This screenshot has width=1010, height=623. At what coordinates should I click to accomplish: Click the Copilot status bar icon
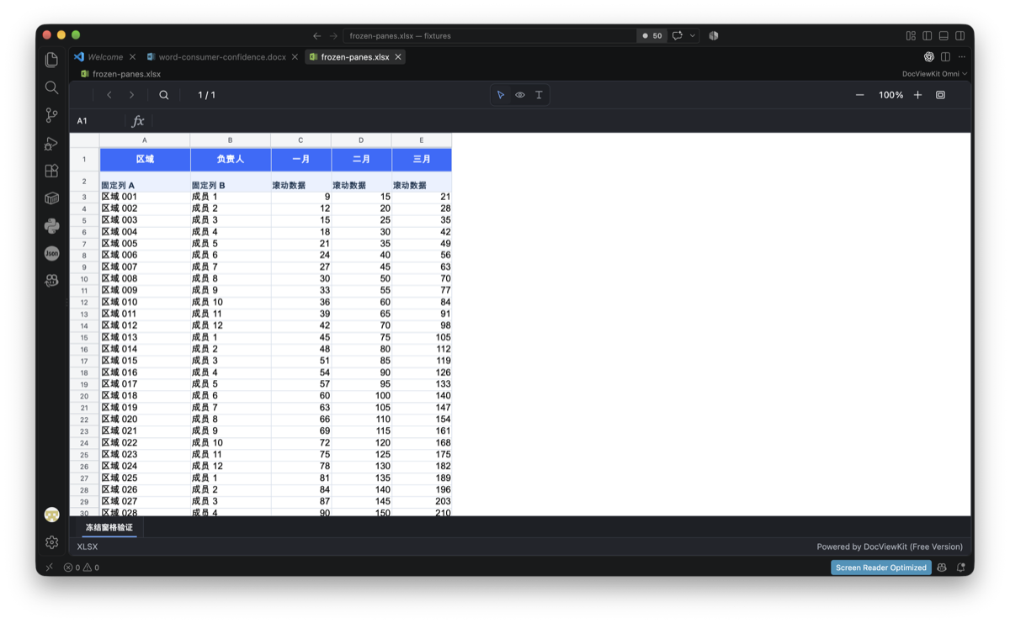[942, 568]
